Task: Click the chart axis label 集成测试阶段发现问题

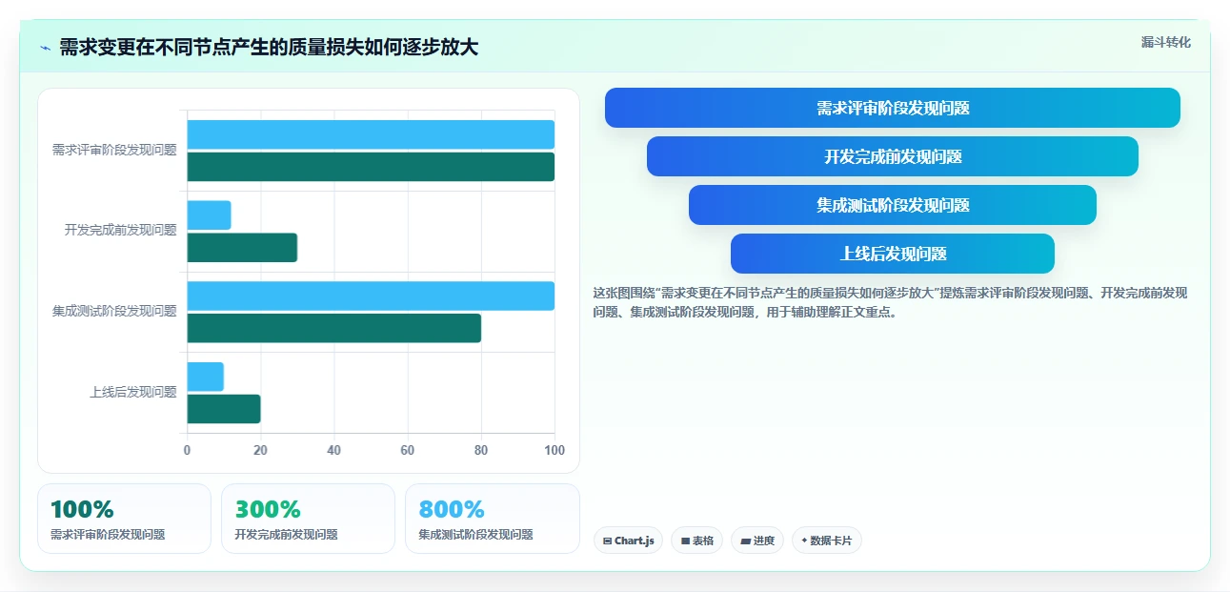Action: pyautogui.click(x=114, y=311)
